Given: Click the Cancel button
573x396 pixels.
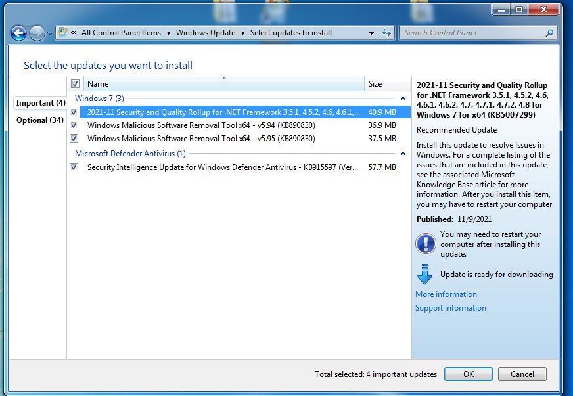Looking at the screenshot, I should (x=522, y=374).
